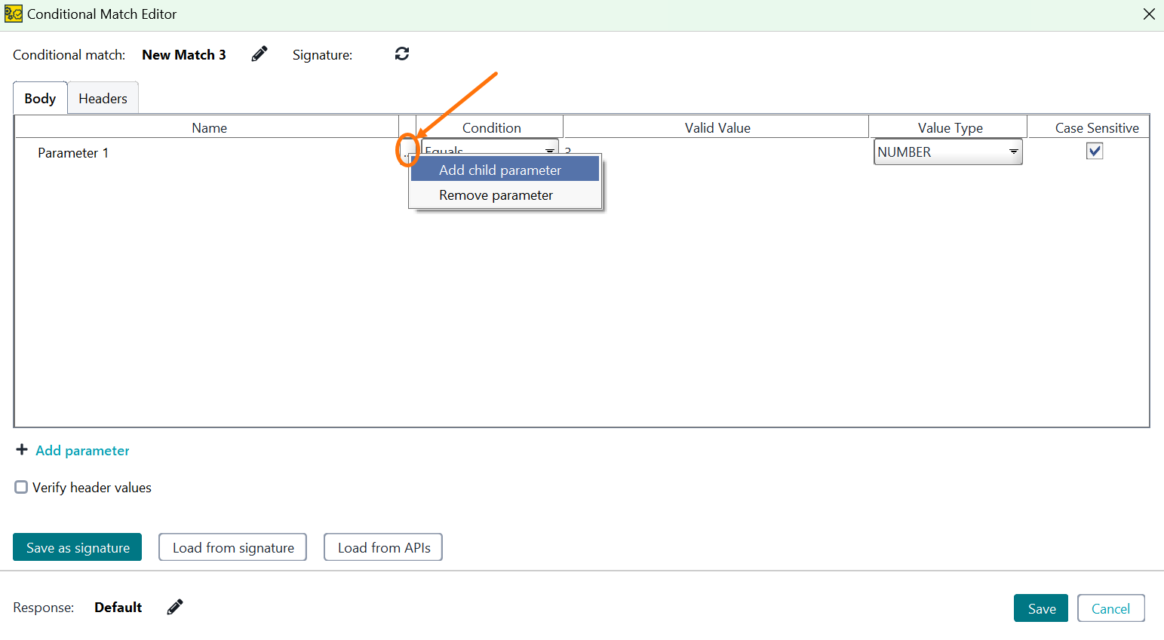Switch to the Headers tab

point(103,98)
